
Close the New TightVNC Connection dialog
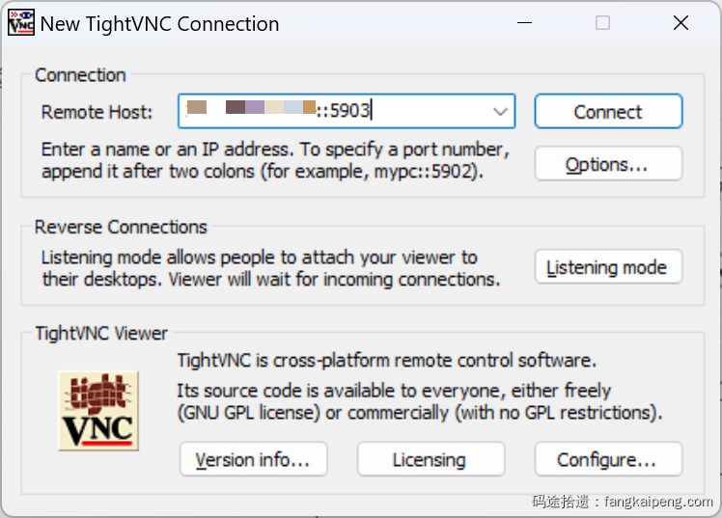click(680, 23)
